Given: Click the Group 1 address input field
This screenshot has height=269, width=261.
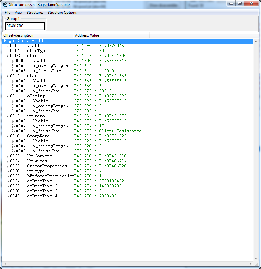Looking at the screenshot, I should pos(25,26).
